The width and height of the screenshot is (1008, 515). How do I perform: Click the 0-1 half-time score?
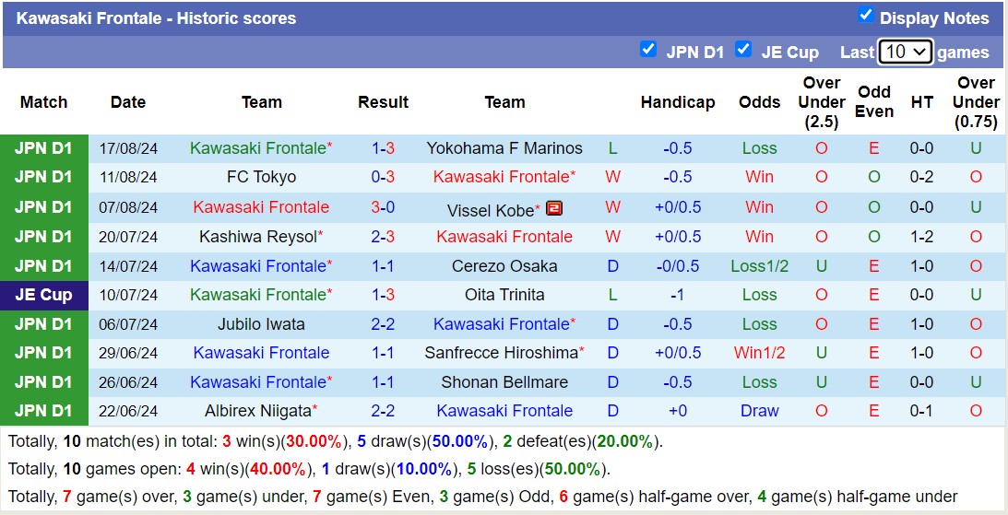click(922, 411)
